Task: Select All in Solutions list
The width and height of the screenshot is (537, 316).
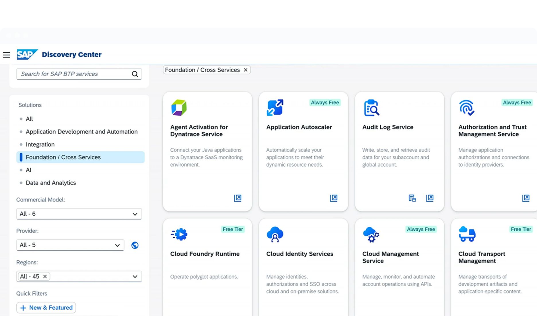Action: 29,119
